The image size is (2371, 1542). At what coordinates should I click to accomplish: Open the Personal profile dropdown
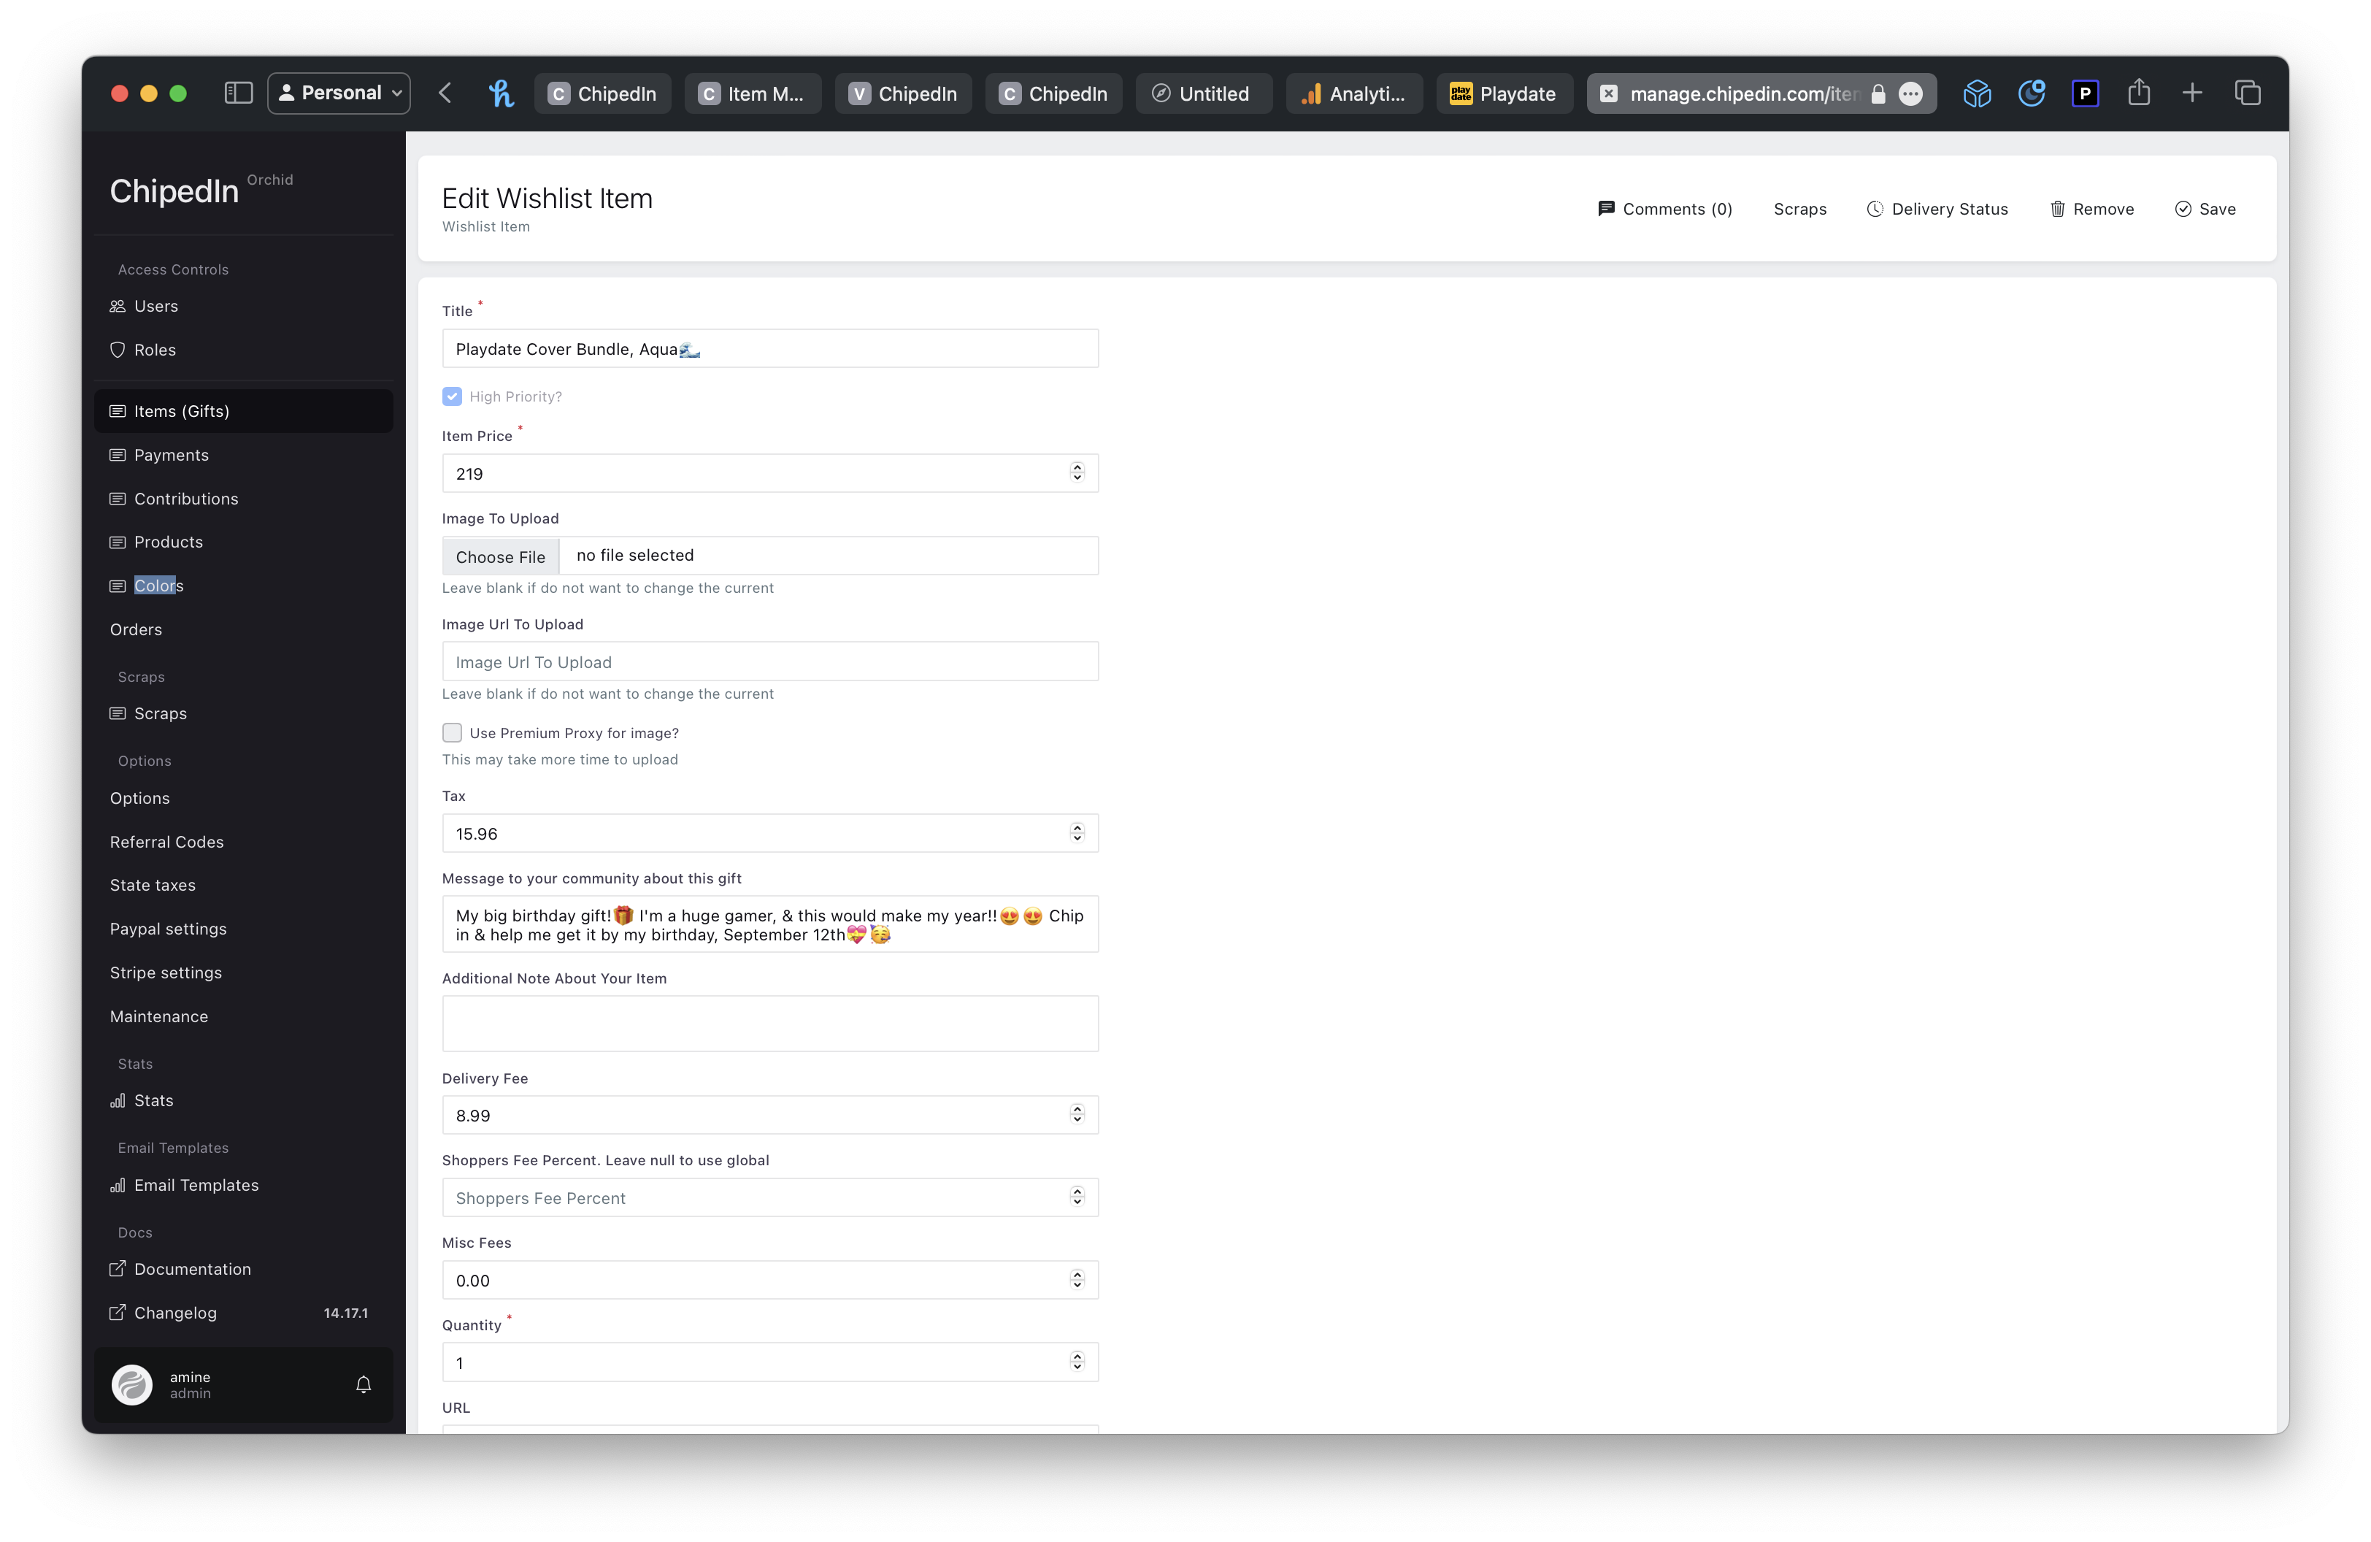339,93
